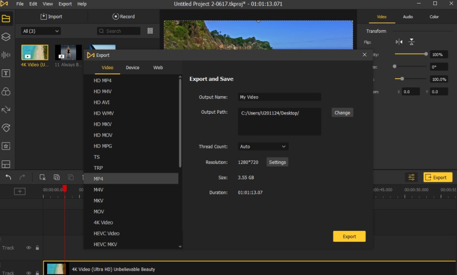This screenshot has width=457, height=275.
Task: Open the Text panel in sidebar
Action: 6,73
